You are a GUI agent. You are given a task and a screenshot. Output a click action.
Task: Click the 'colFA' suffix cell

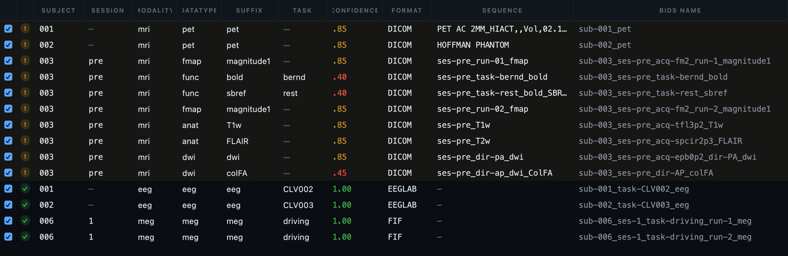(x=237, y=173)
